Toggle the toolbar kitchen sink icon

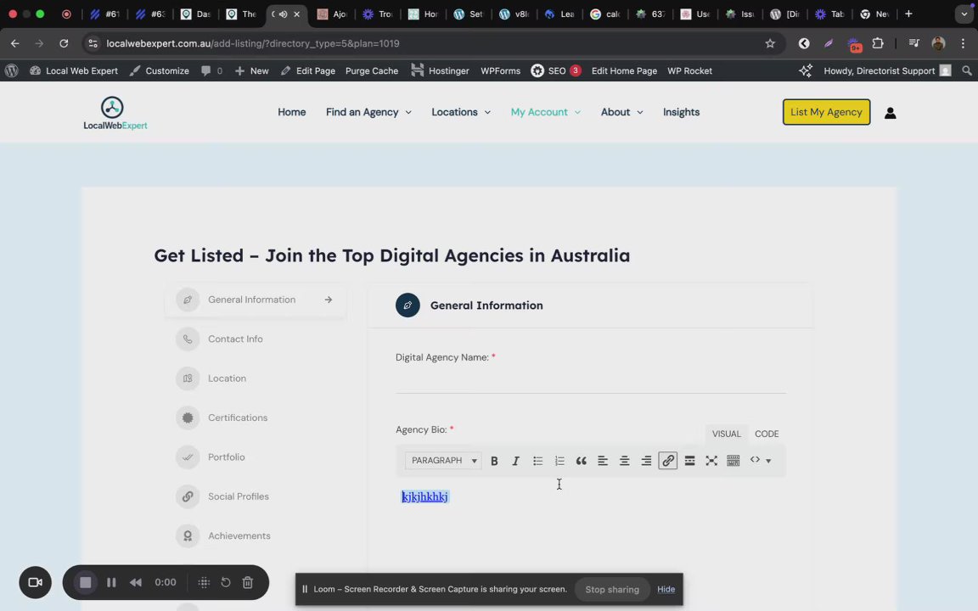click(733, 461)
